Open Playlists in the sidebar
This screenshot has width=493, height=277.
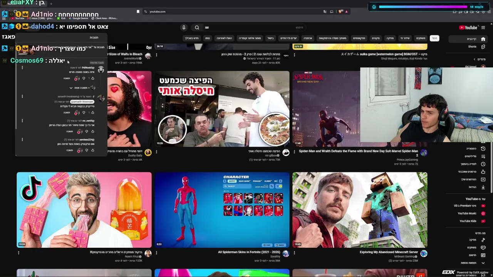click(483, 156)
